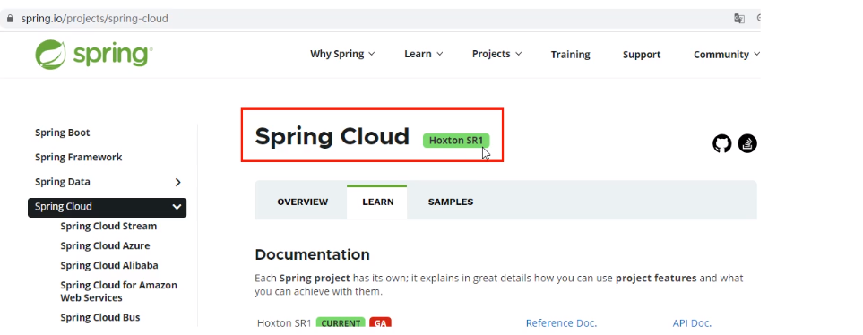Open the Stack Overflow icon
The height and width of the screenshot is (335, 863).
pos(747,143)
